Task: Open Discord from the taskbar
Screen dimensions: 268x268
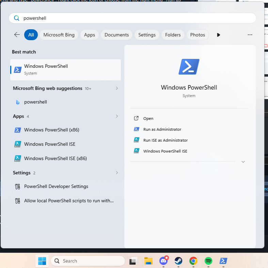Action: pyautogui.click(x=164, y=261)
